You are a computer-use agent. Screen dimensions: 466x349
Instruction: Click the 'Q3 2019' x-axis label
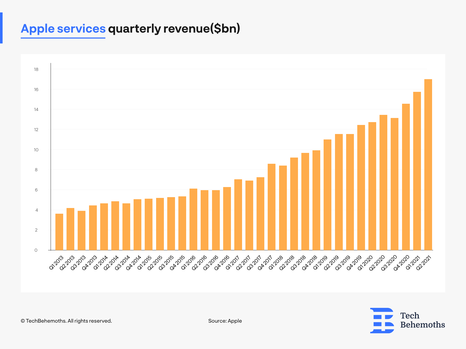pyautogui.click(x=343, y=263)
